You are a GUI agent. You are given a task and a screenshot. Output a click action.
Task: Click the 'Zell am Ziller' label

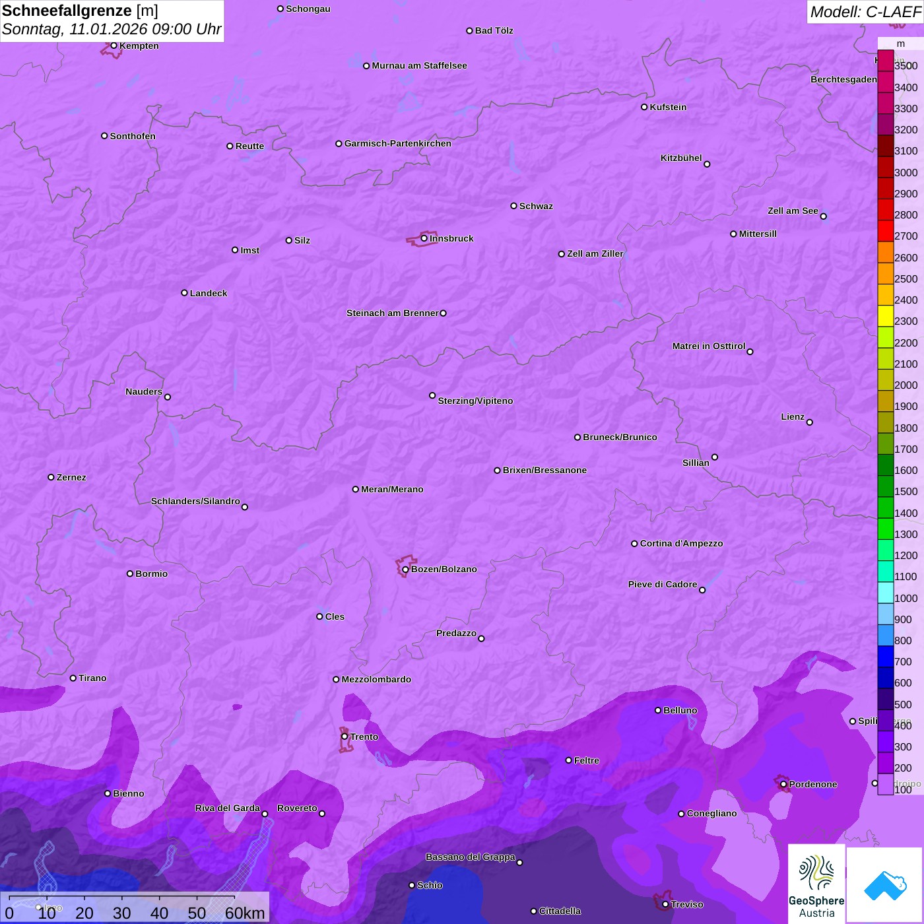595,253
